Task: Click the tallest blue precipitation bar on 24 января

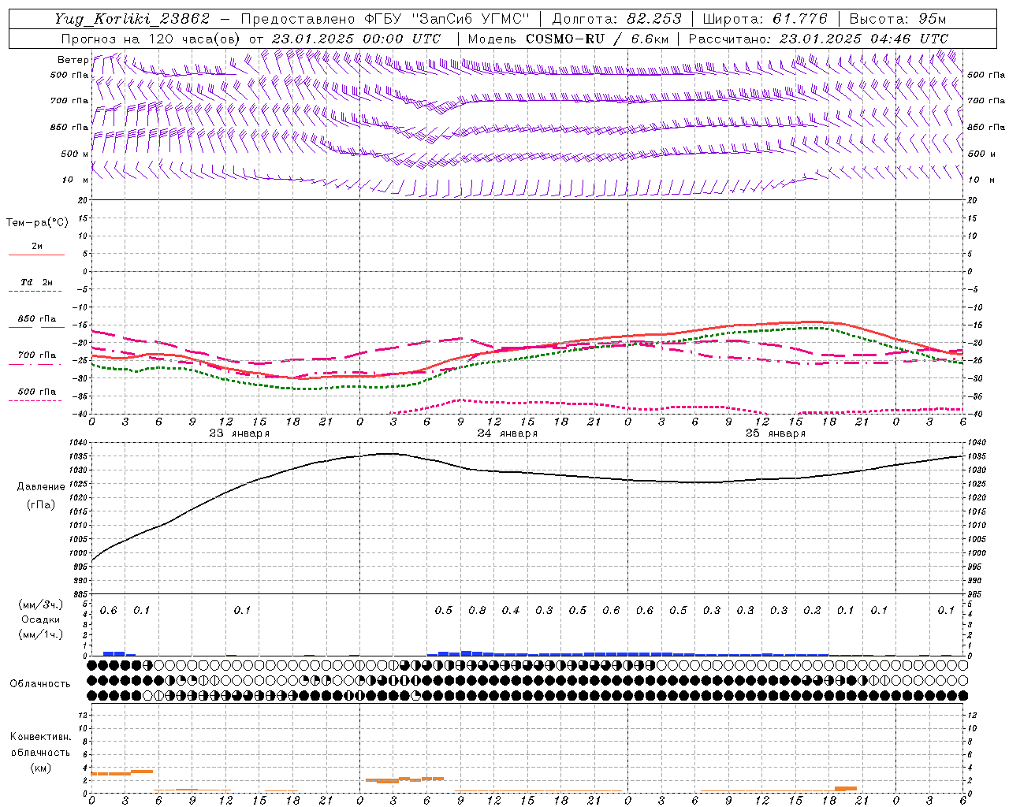Action: (x=466, y=653)
